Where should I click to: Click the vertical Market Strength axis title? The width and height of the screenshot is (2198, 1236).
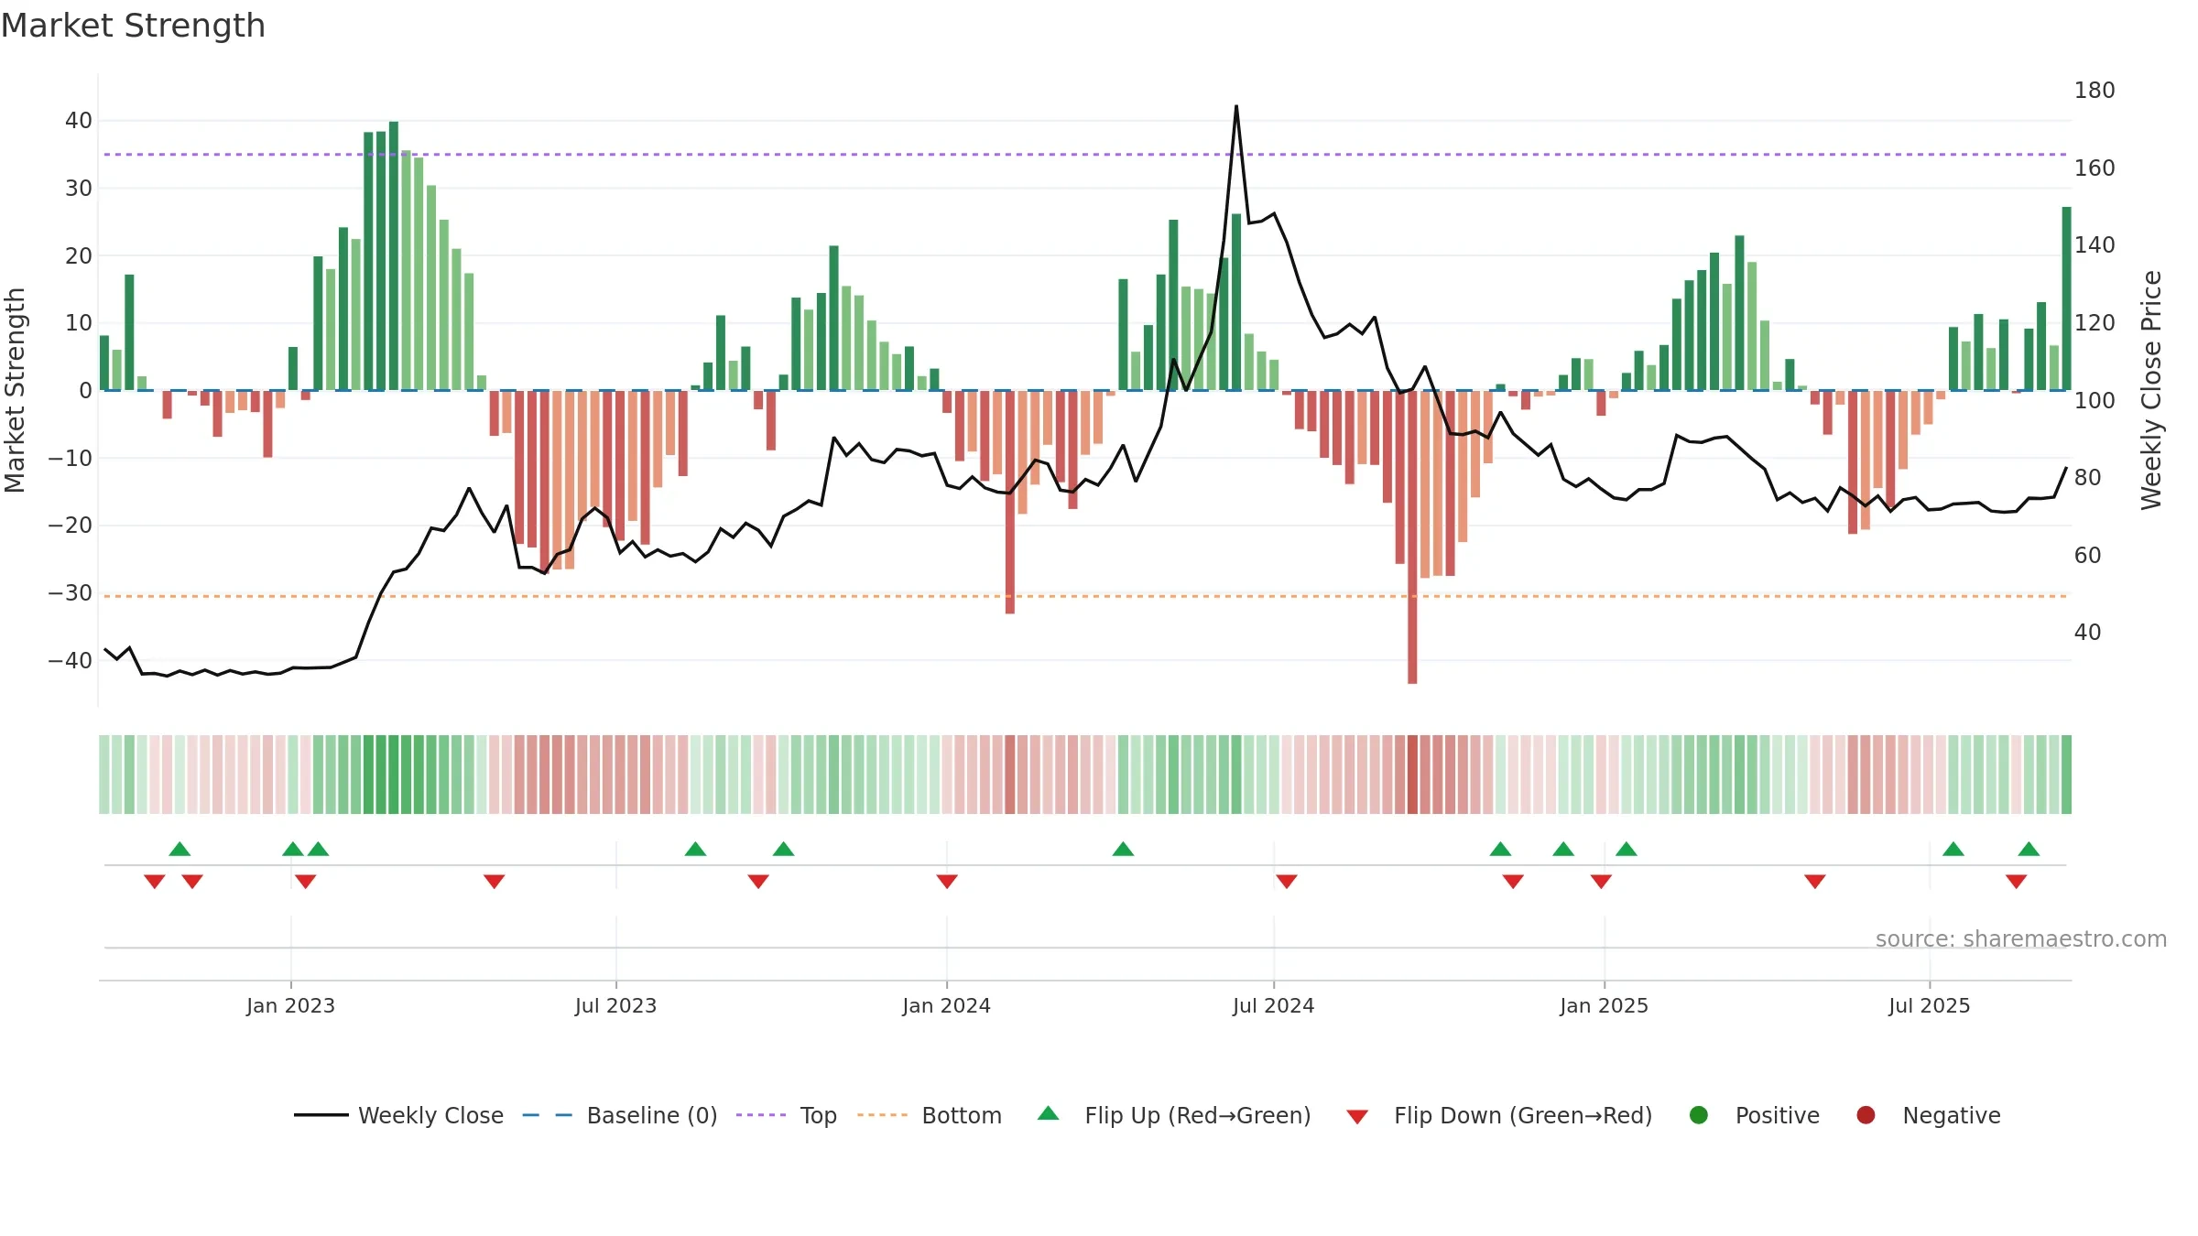(15, 391)
